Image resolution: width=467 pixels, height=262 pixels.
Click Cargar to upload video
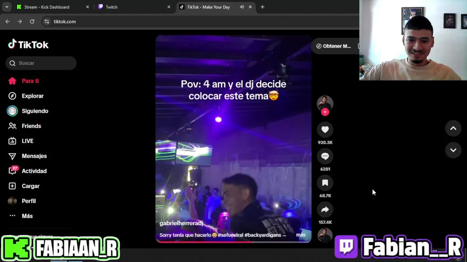pos(24,186)
